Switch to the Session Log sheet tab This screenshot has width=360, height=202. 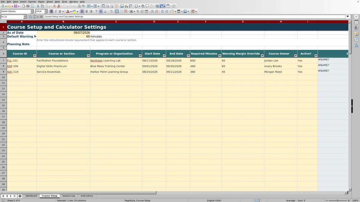68,196
